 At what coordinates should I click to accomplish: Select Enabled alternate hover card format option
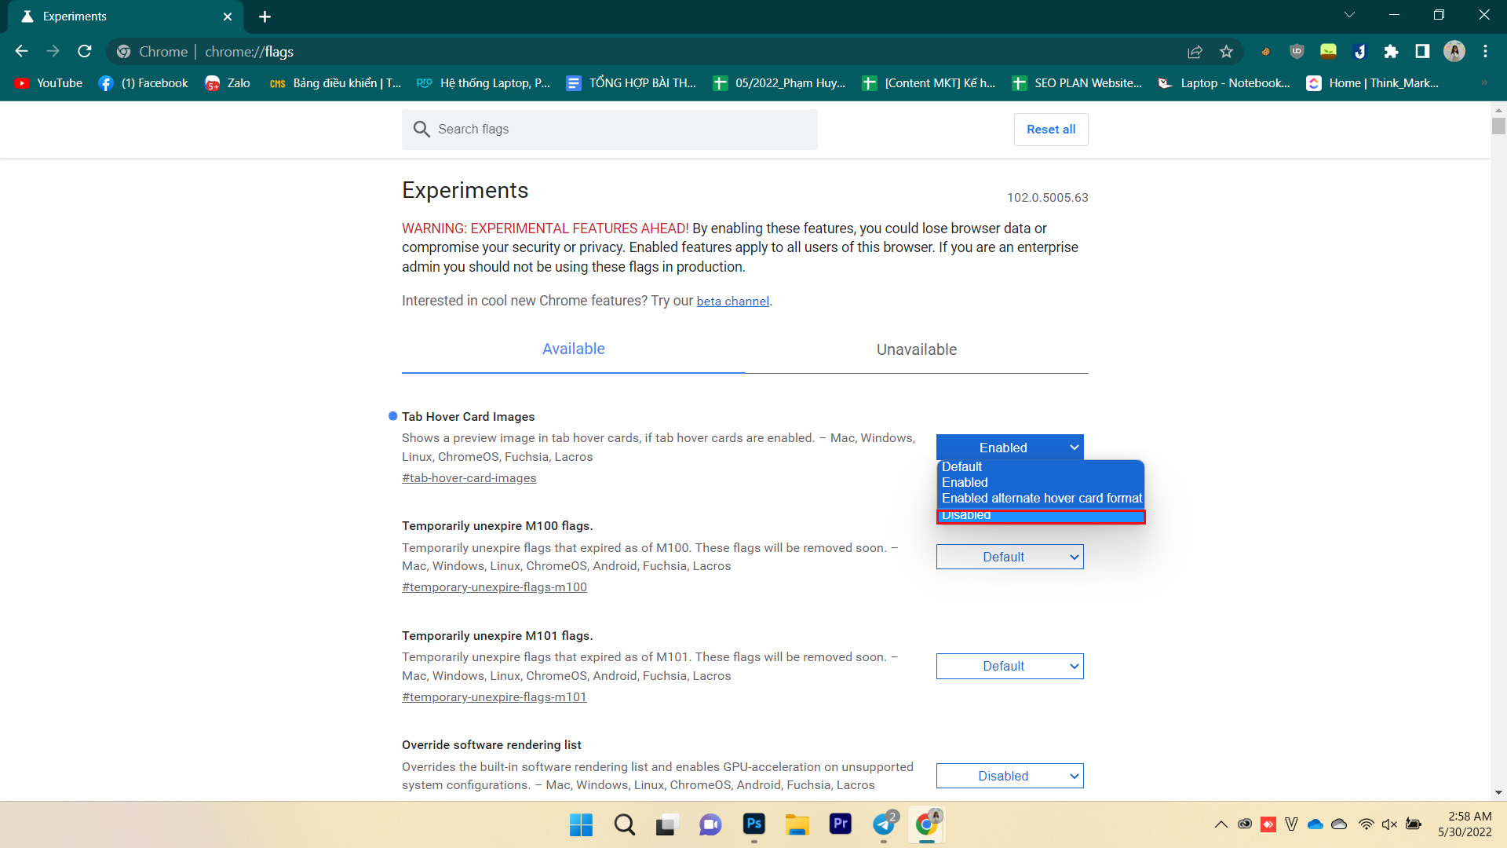[1041, 499]
